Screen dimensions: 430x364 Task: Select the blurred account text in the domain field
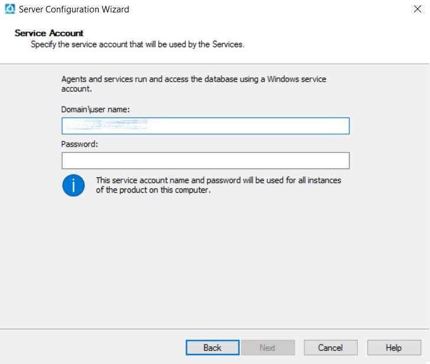click(105, 126)
